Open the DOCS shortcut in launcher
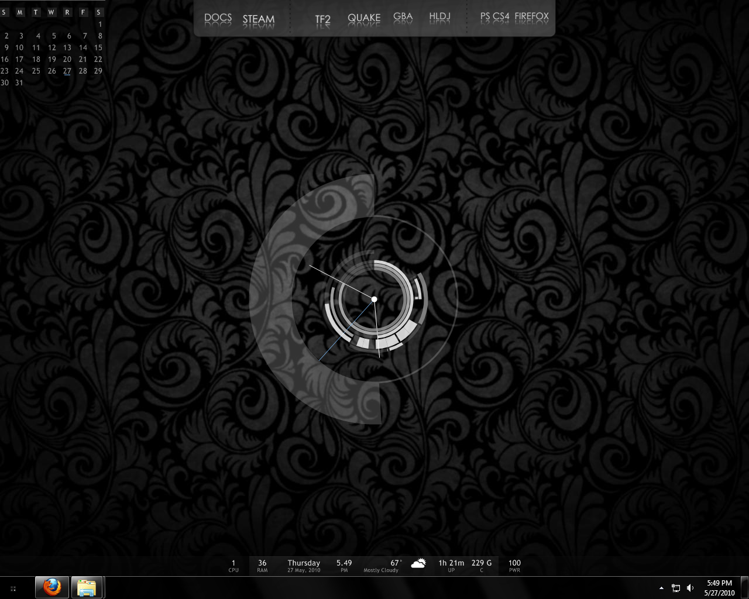Screen dimensions: 749x599 [x=218, y=18]
